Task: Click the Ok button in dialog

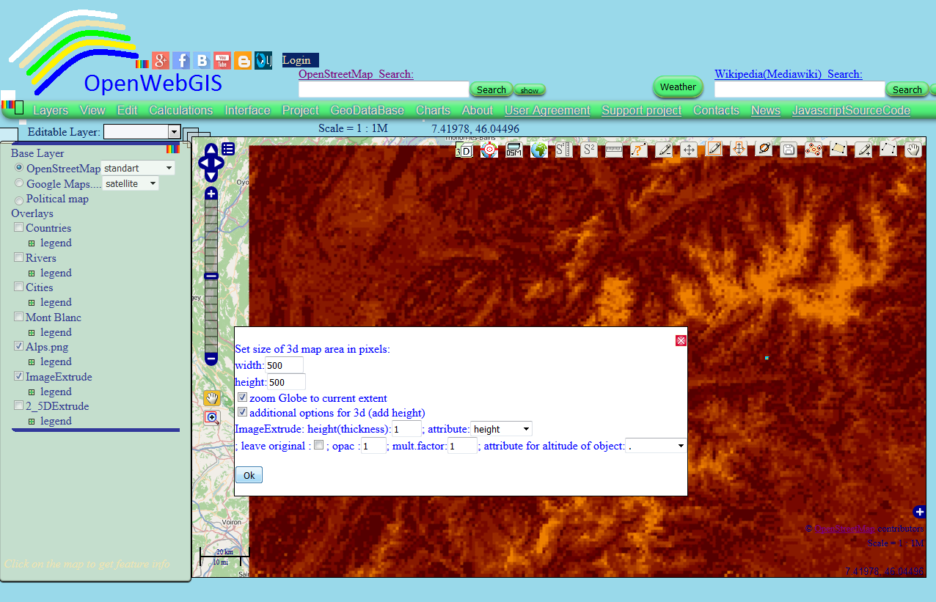Action: pyautogui.click(x=249, y=475)
